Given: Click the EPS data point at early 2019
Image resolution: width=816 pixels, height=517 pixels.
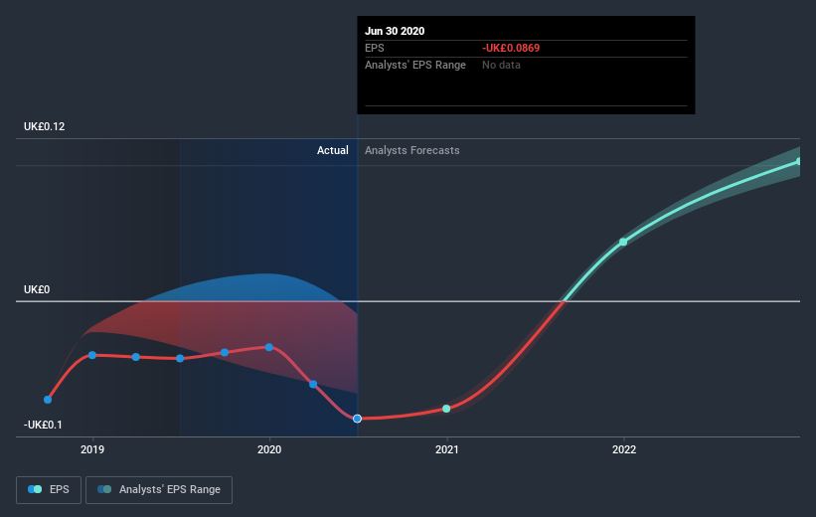Looking at the screenshot, I should [92, 355].
